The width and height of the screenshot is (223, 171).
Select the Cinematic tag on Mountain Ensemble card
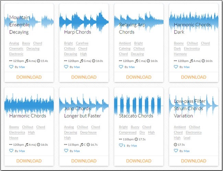point(16,49)
